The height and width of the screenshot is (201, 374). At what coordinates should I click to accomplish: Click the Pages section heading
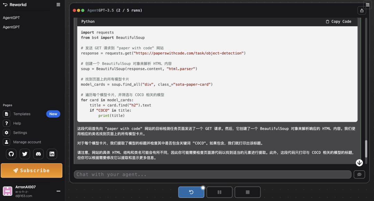[x=7, y=105]
